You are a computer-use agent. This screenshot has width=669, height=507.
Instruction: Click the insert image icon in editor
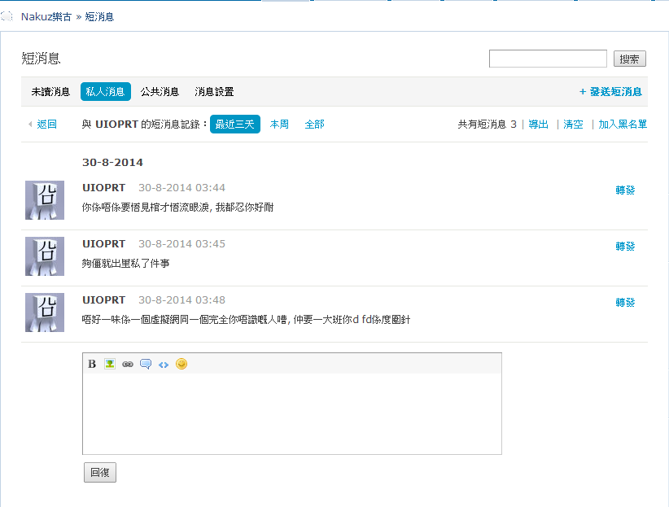coord(110,364)
